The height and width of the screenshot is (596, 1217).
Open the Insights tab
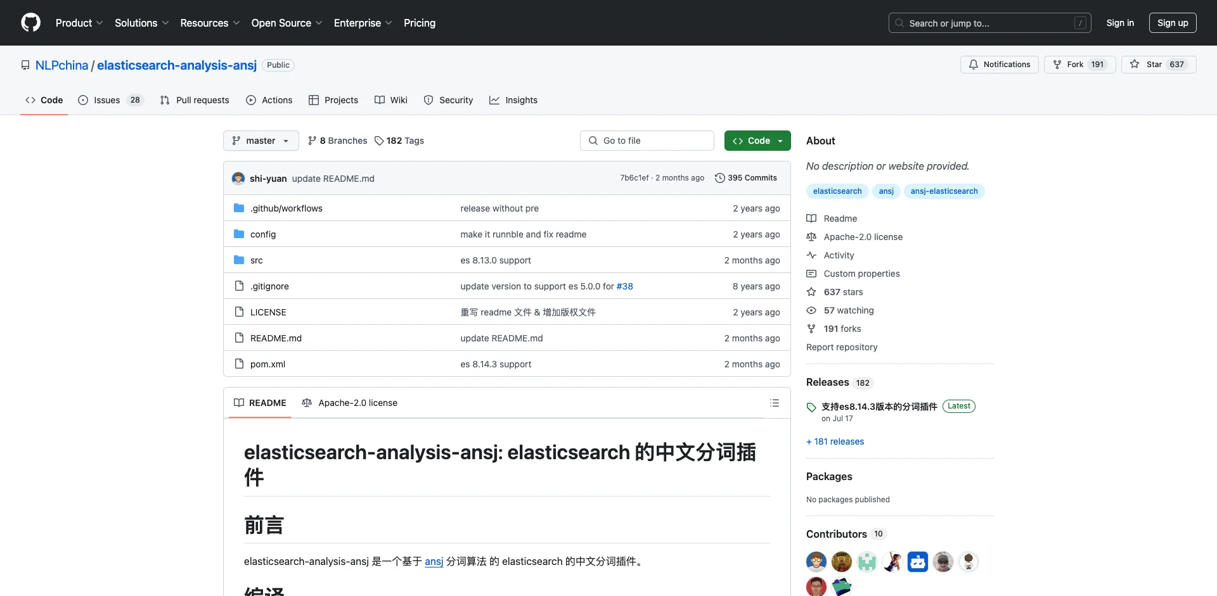(x=513, y=100)
